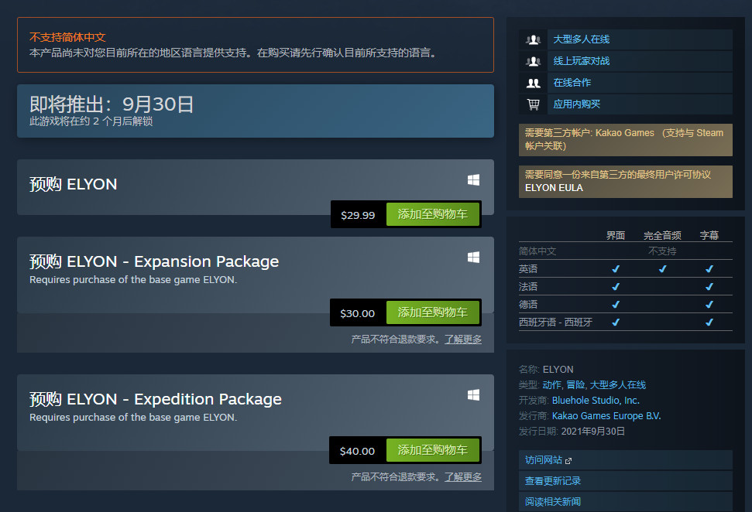Click 阅读相关新闻 related news button
Viewport: 752px width, 512px height.
626,501
